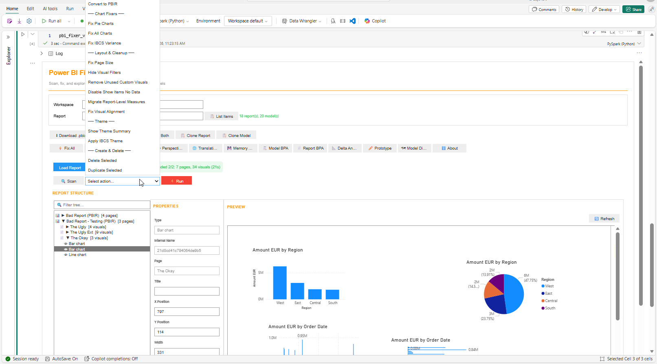Select Fix Page Size option
The height and width of the screenshot is (364, 657).
pos(123,63)
